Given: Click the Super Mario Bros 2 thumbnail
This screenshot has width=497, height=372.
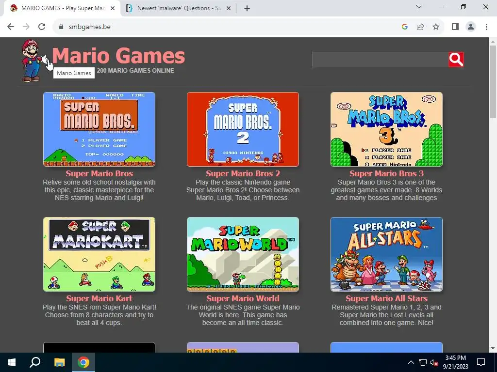Looking at the screenshot, I should click(243, 129).
